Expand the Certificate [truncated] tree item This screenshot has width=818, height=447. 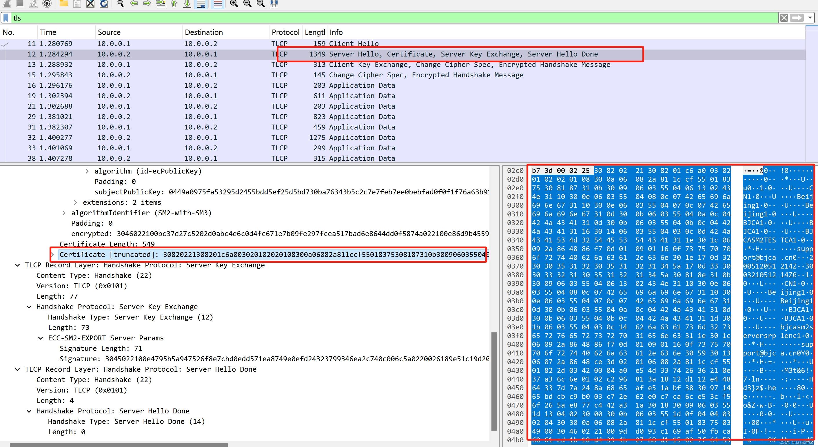[53, 255]
